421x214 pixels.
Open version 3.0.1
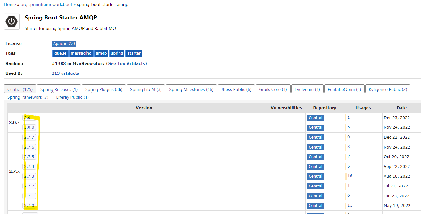pos(29,118)
